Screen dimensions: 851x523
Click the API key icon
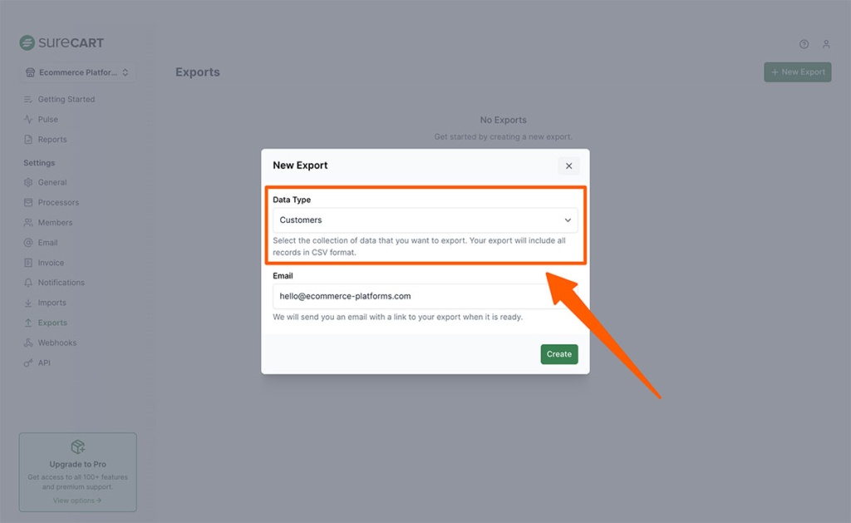tap(30, 363)
